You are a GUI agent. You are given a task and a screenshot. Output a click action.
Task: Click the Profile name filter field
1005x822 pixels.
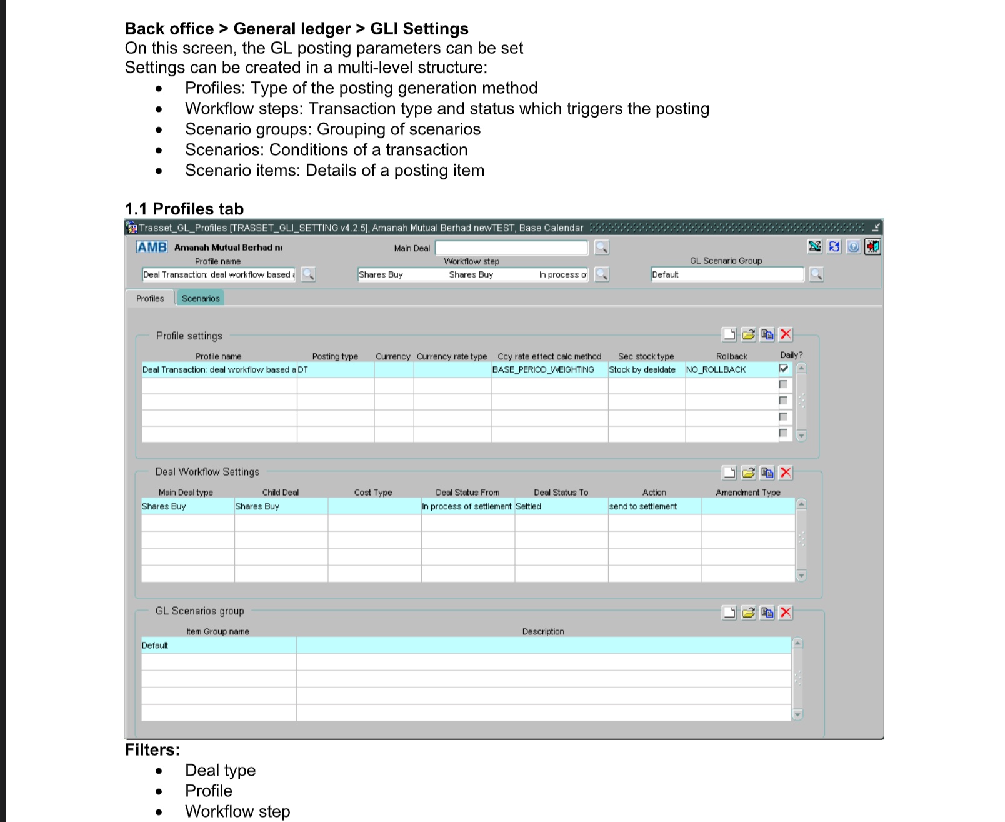point(219,274)
